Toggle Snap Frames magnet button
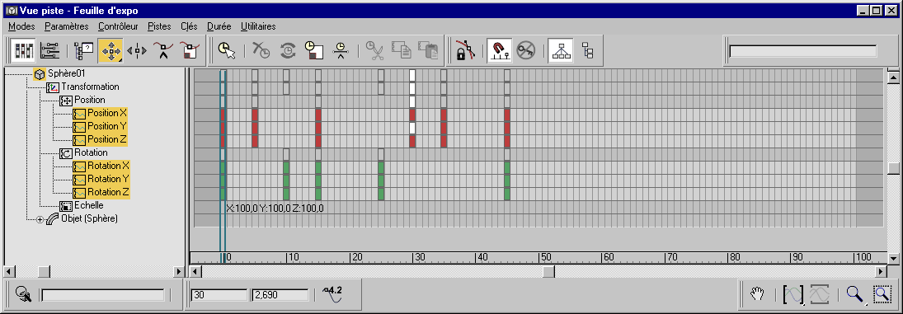The height and width of the screenshot is (314, 903). point(499,50)
